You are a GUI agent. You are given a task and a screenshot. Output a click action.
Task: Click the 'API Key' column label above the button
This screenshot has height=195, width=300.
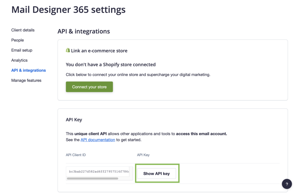pos(143,155)
